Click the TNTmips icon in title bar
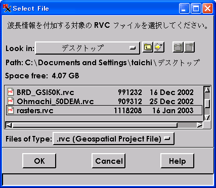Image resolution: width=216 pixels, height=188 pixels. (x=7, y=8)
